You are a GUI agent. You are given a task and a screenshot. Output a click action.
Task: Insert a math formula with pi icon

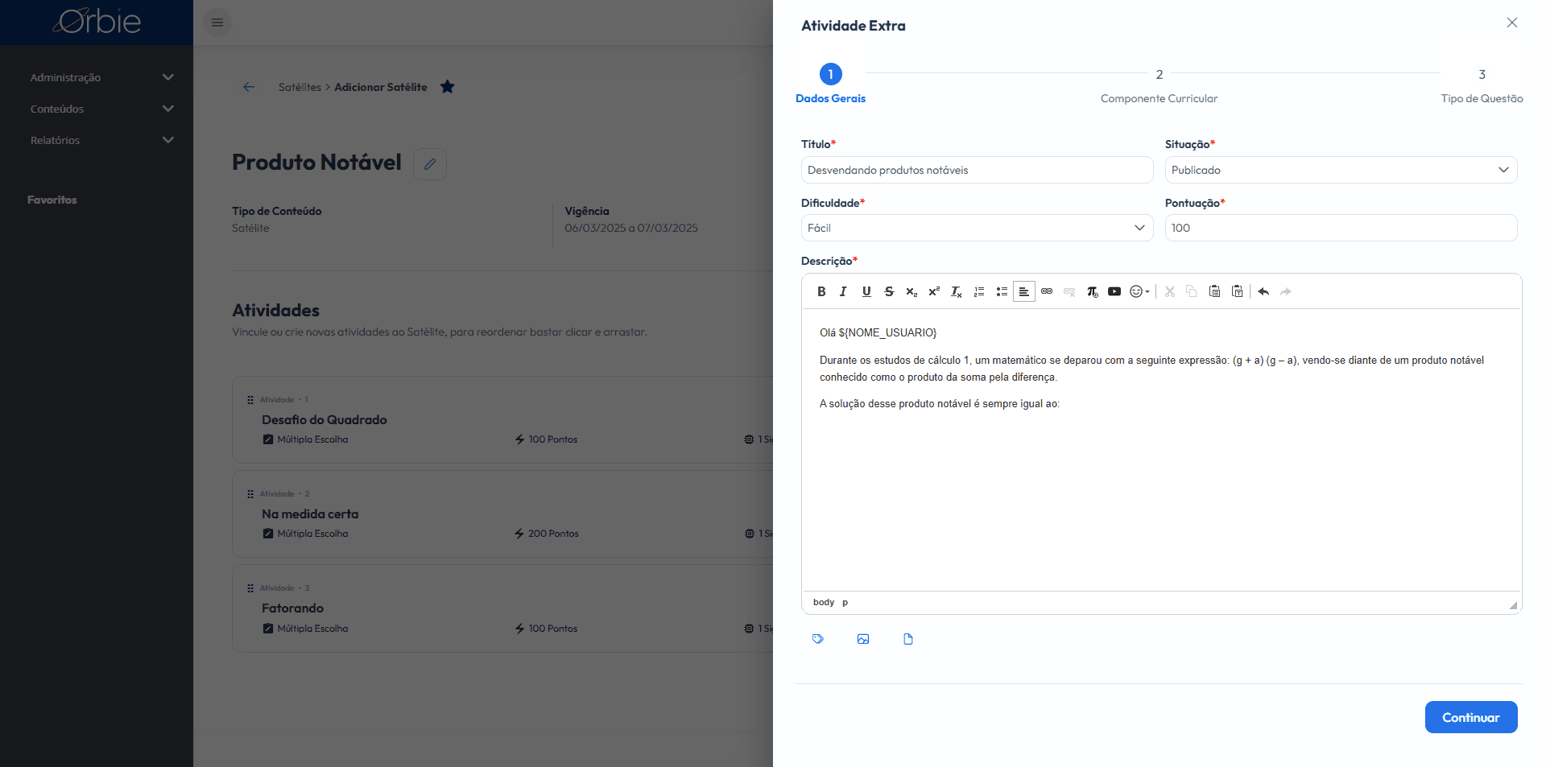point(1092,291)
